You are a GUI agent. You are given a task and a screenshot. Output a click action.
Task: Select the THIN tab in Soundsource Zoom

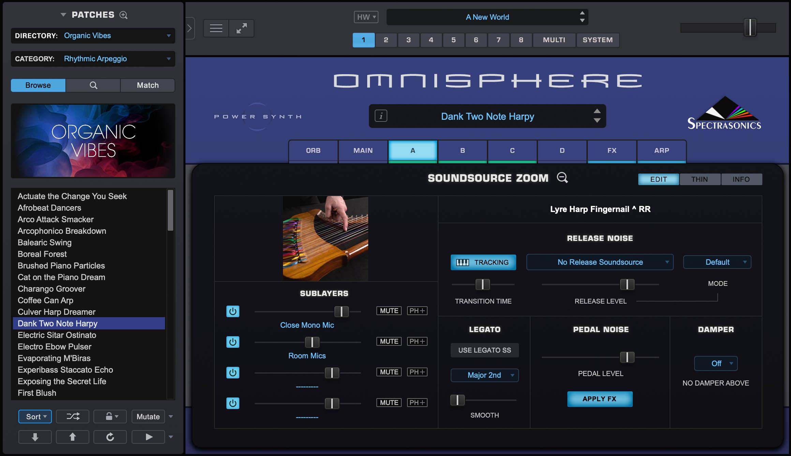(700, 179)
